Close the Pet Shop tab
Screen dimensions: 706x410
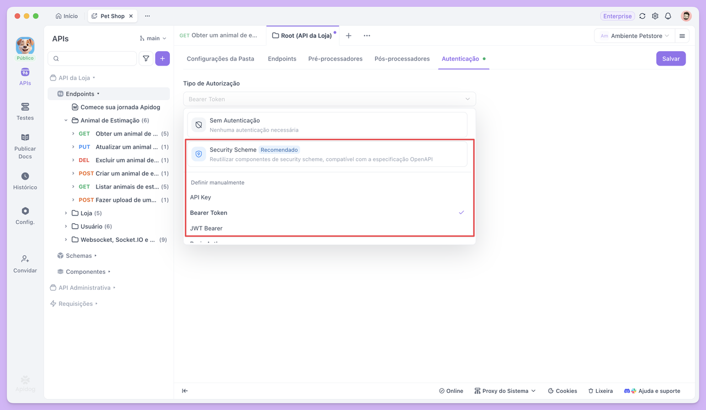coord(131,16)
